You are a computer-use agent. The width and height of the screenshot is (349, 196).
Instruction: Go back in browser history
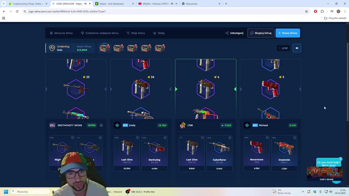tap(4, 11)
